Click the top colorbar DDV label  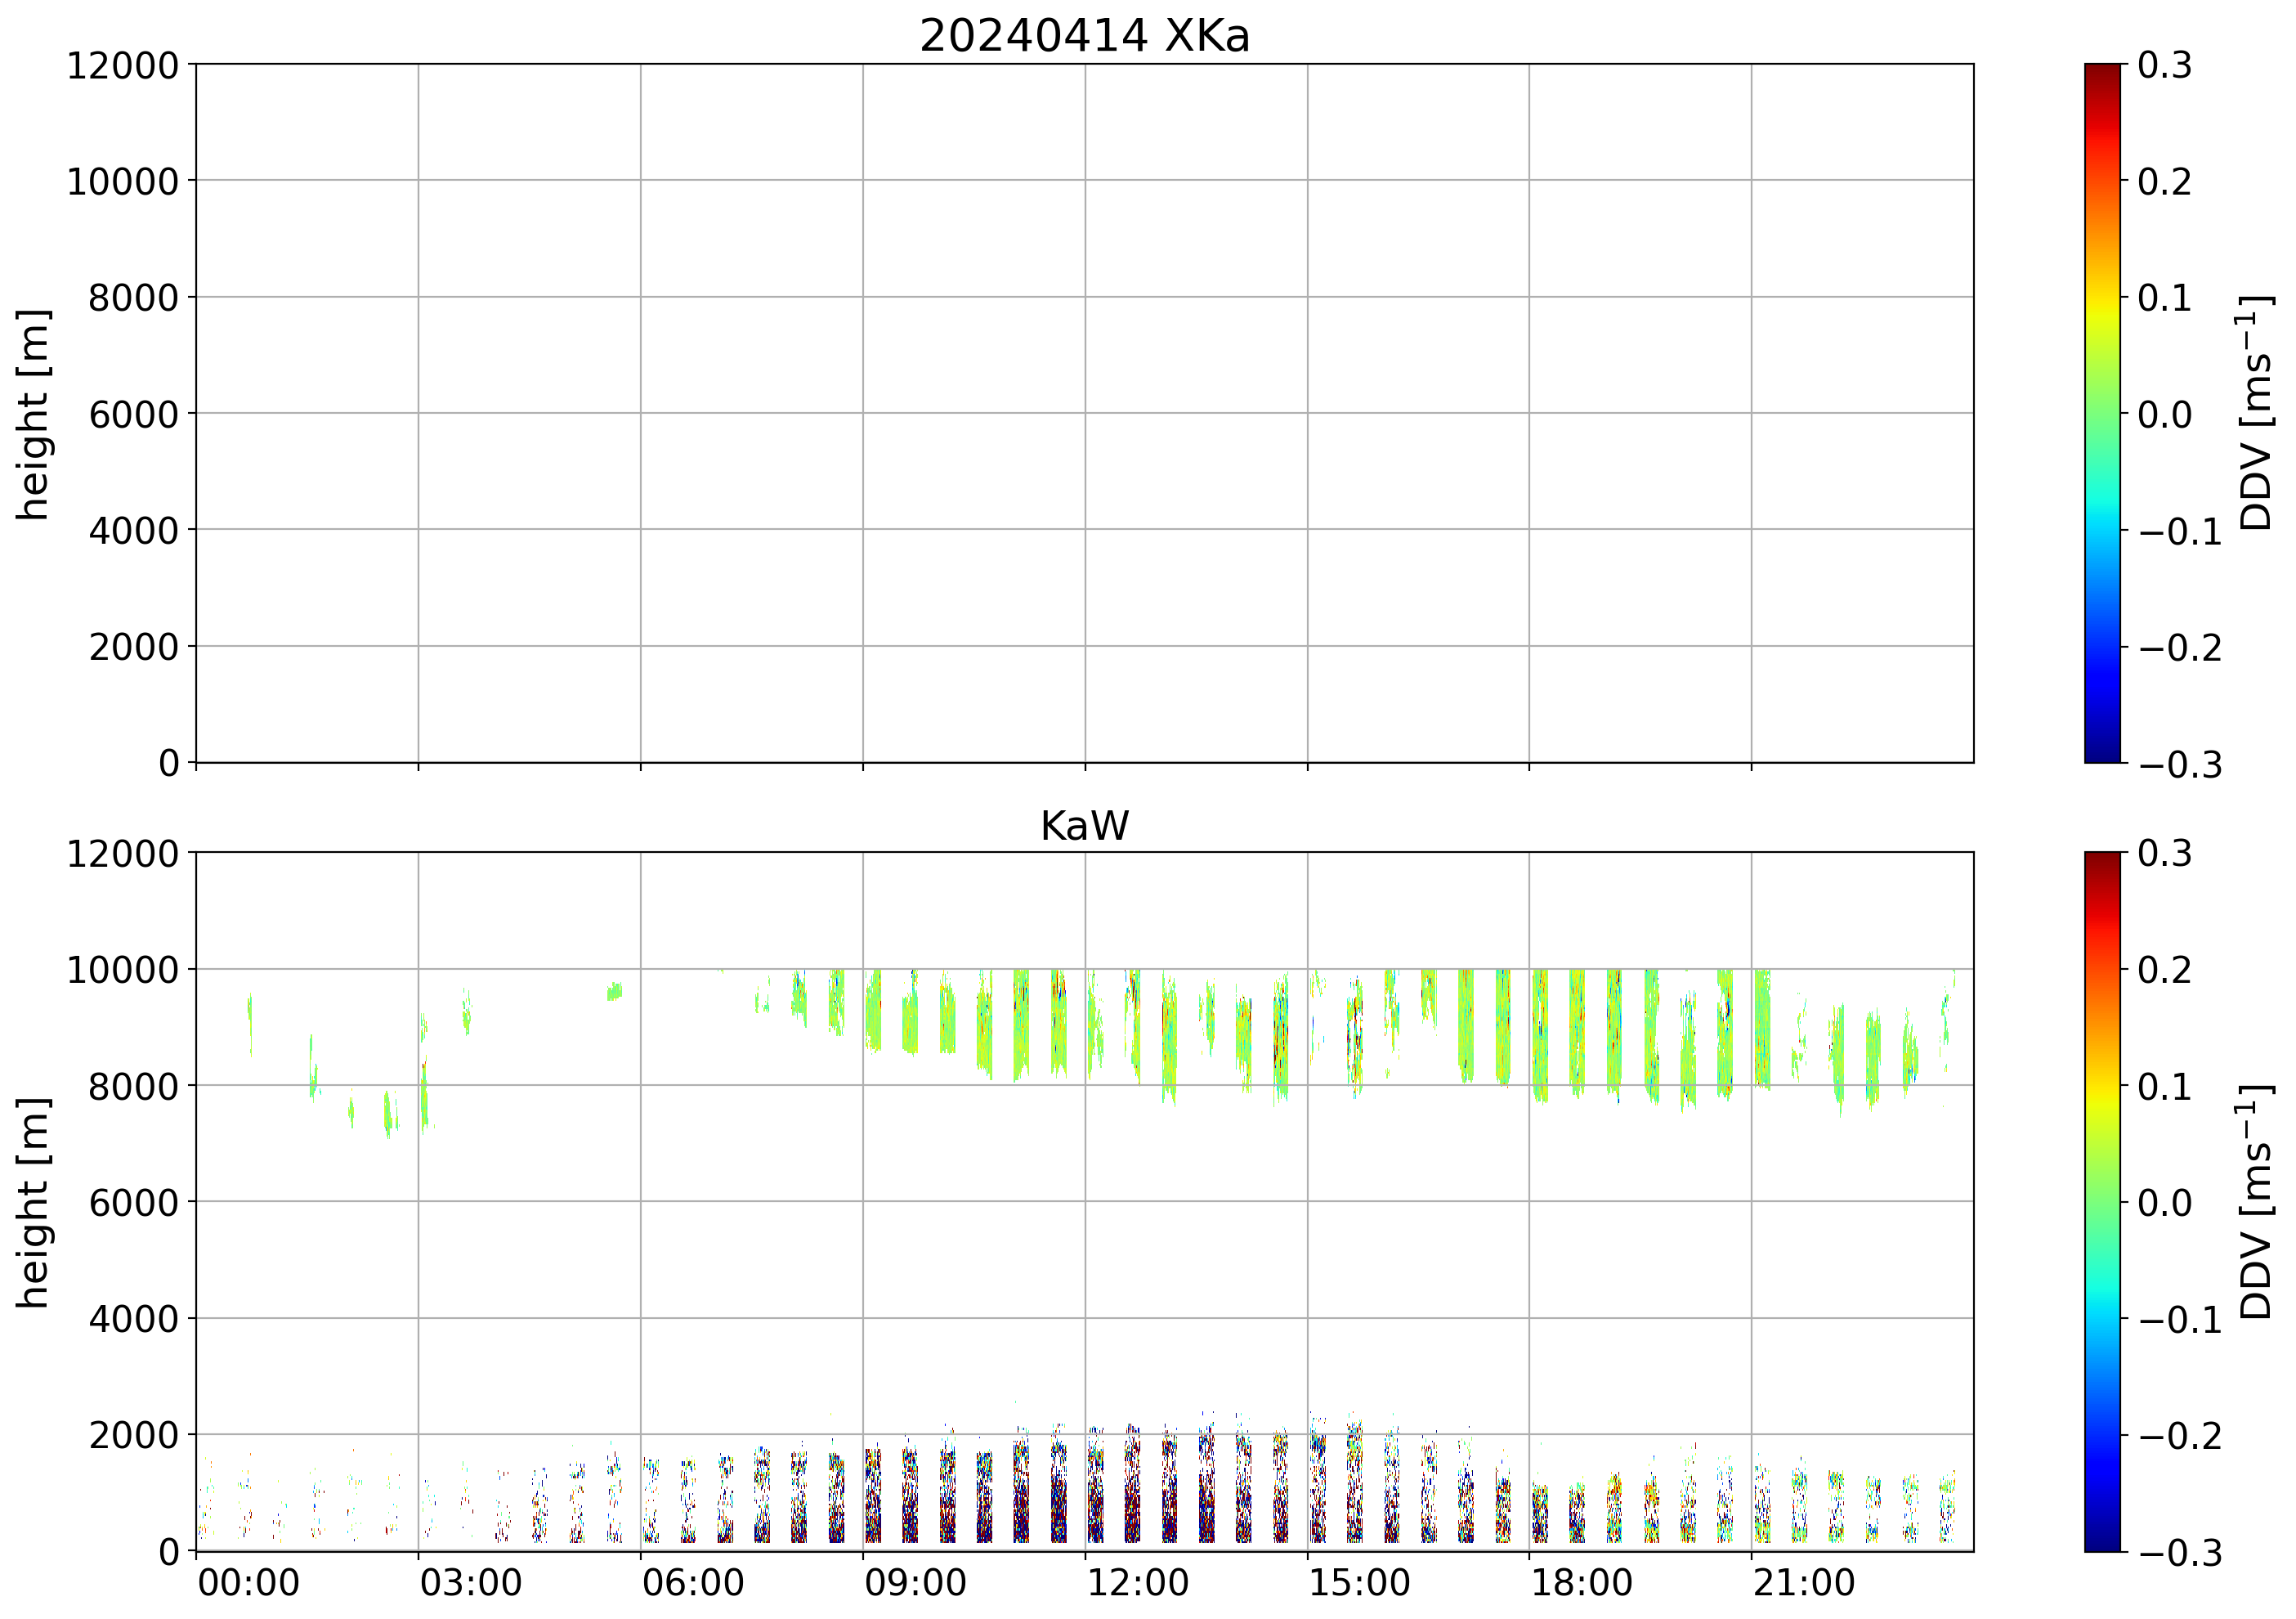tap(2256, 413)
